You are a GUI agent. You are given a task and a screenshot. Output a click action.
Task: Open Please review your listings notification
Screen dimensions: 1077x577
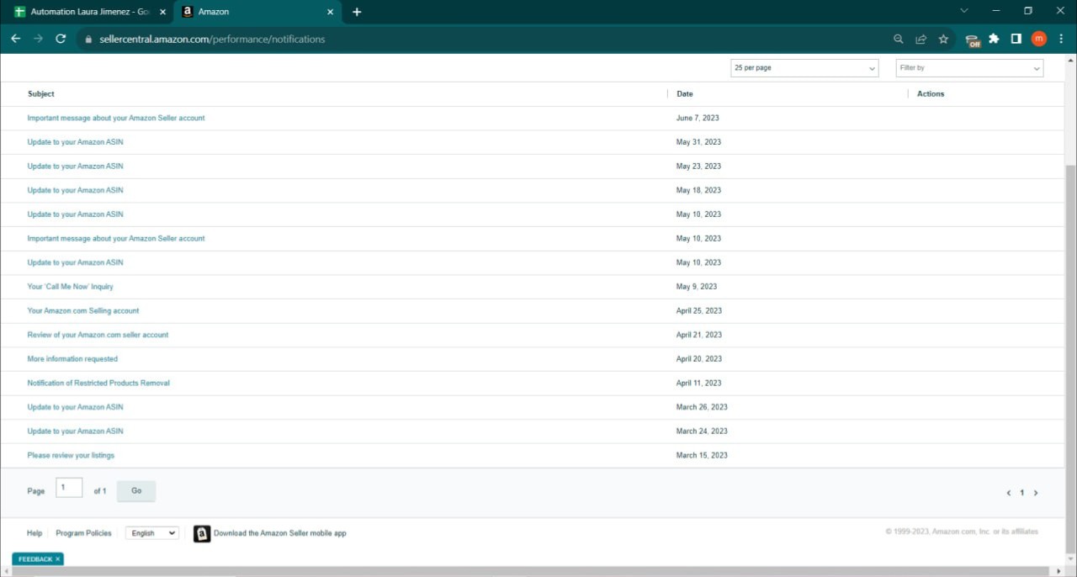pos(71,456)
